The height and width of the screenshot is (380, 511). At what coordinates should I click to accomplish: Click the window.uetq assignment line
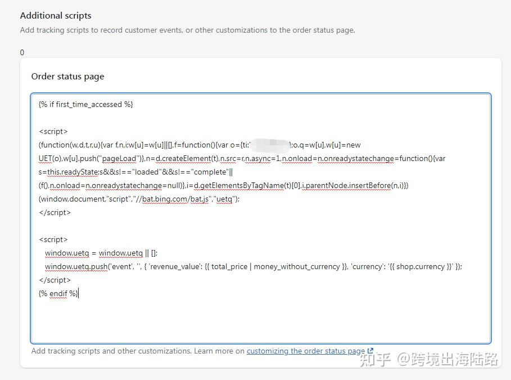click(x=100, y=253)
